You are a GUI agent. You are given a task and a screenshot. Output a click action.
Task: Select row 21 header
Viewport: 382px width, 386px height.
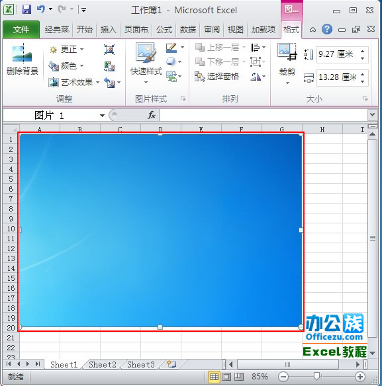coord(11,338)
